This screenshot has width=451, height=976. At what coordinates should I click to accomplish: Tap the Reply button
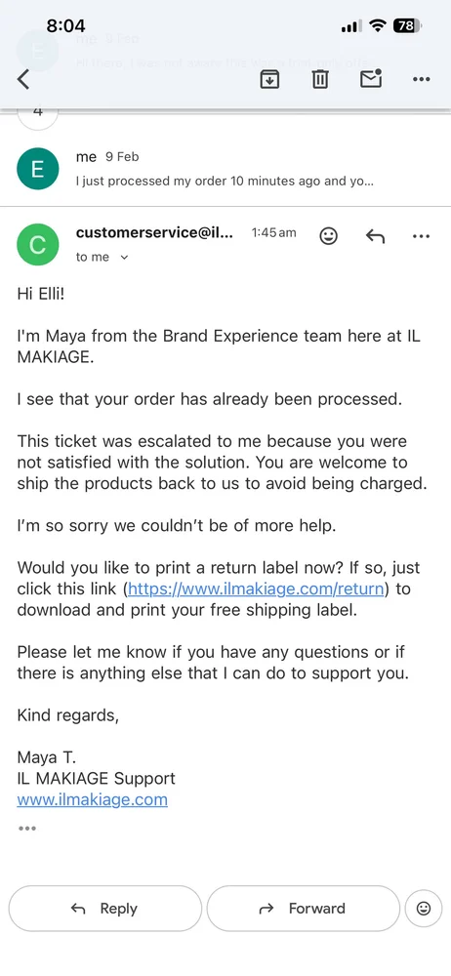tap(105, 908)
